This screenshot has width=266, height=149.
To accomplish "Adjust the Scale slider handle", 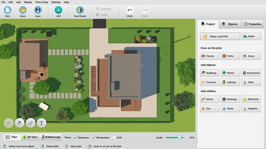I will [179, 138].
